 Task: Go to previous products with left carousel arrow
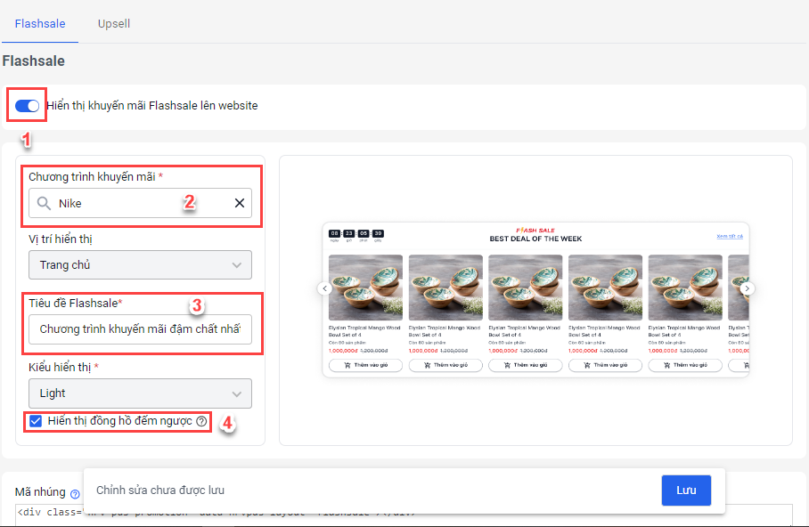point(324,288)
